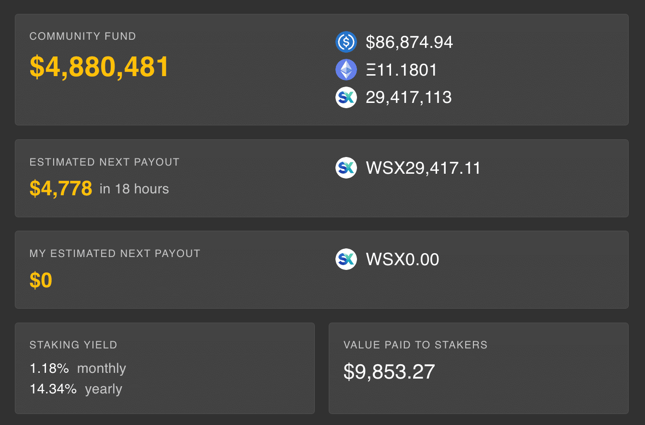Click the $4,778 estimated payout amount

tap(61, 189)
